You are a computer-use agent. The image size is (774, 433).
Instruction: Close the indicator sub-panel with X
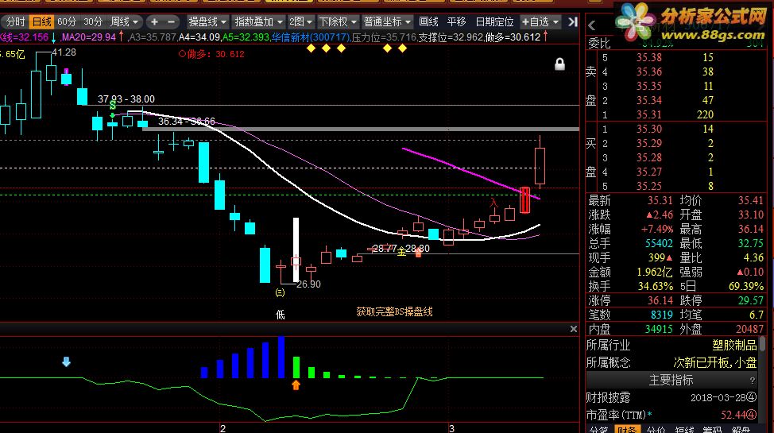[573, 329]
